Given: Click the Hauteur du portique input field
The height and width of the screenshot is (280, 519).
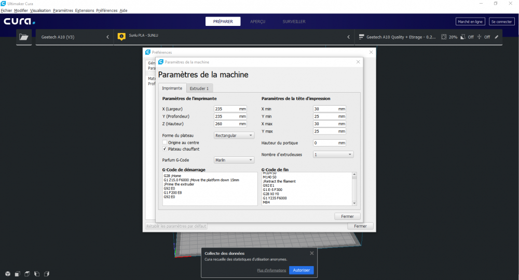Looking at the screenshot, I should tap(330, 143).
